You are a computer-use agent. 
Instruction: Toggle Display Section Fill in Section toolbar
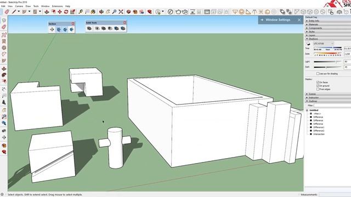point(71,29)
